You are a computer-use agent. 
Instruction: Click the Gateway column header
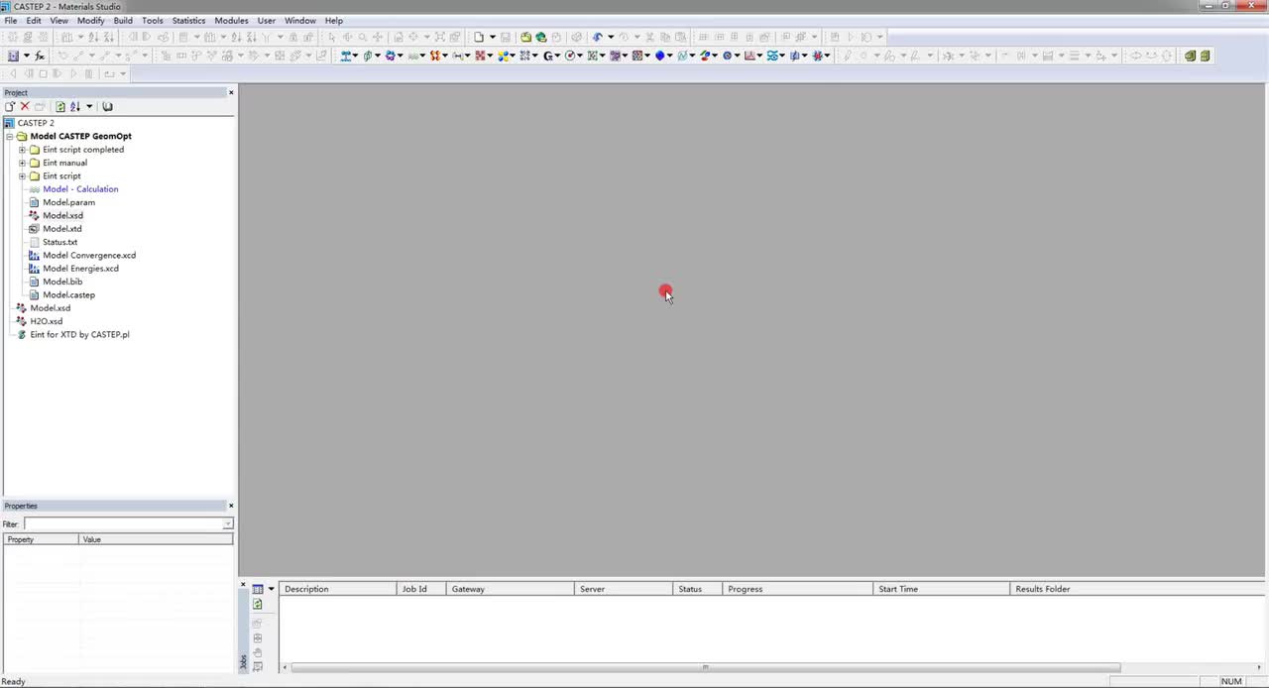pyautogui.click(x=511, y=589)
